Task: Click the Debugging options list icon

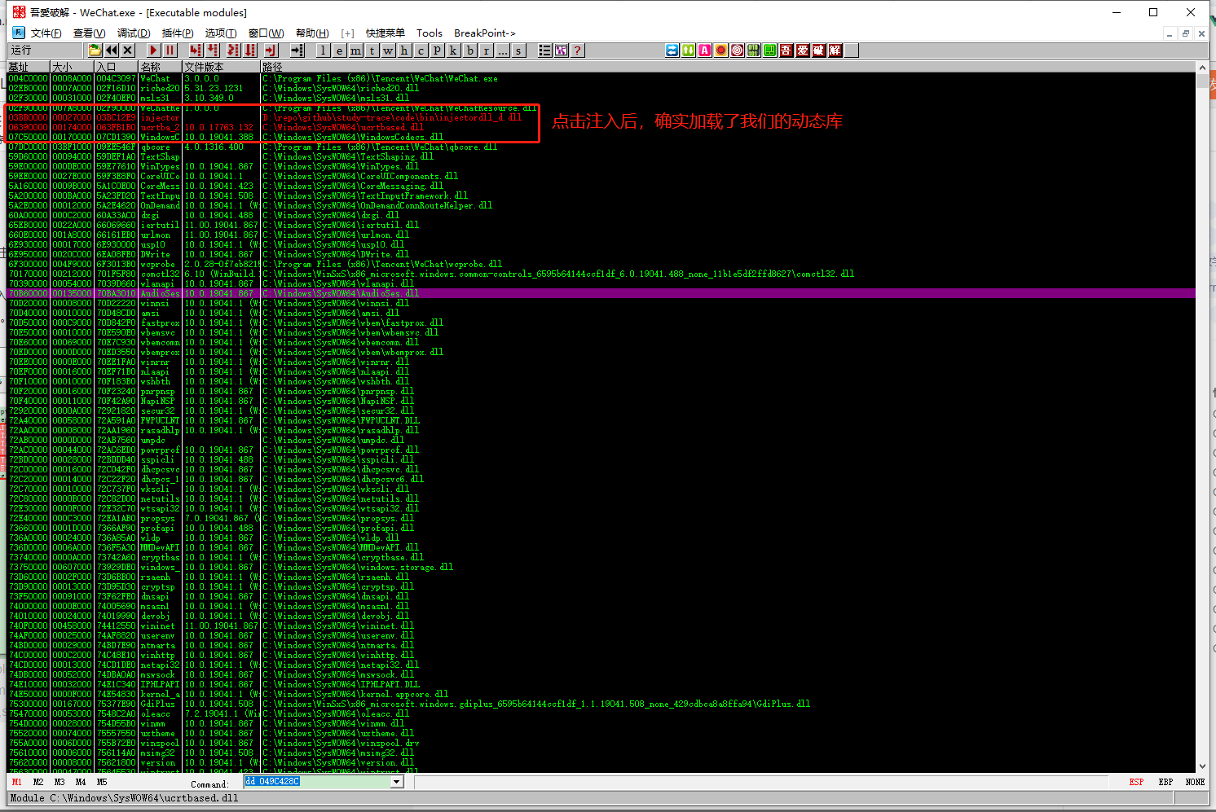Action: [545, 50]
